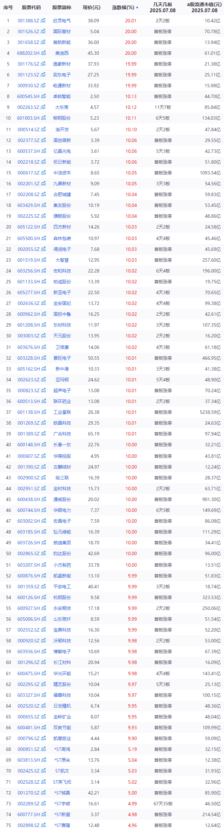224x831 pixels.
Task: Open chart icon beside 688202.SH
Action: (x=43, y=53)
